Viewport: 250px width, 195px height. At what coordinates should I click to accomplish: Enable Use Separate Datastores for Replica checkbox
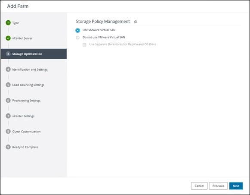pos(84,44)
